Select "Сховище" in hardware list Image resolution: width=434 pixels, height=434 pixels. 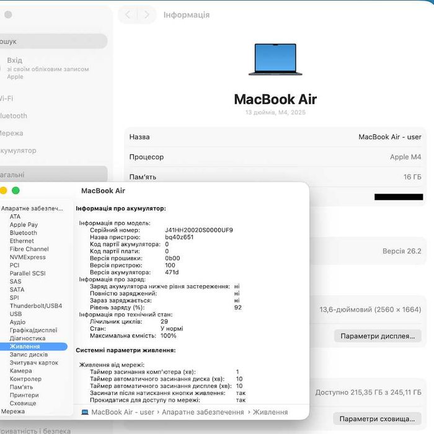click(x=23, y=403)
